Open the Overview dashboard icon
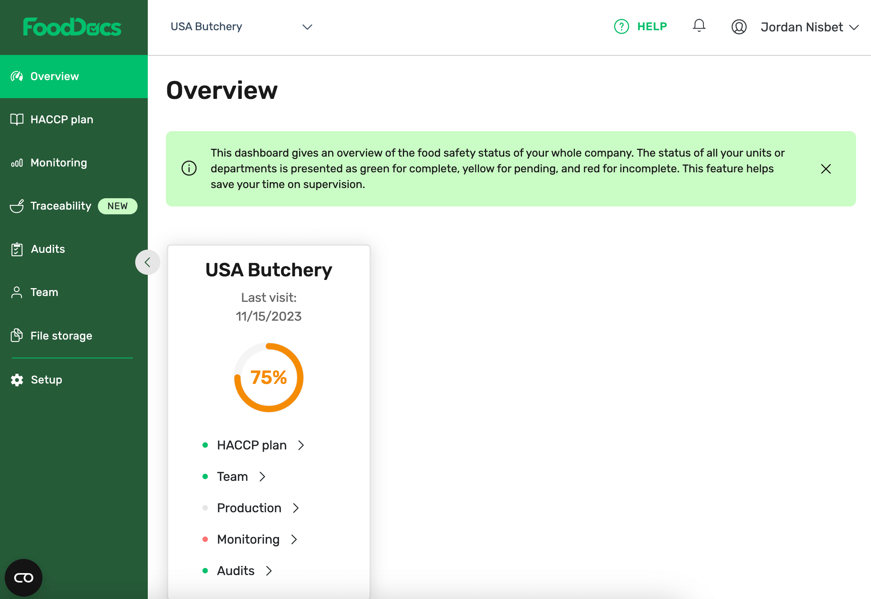The height and width of the screenshot is (599, 871). point(17,76)
